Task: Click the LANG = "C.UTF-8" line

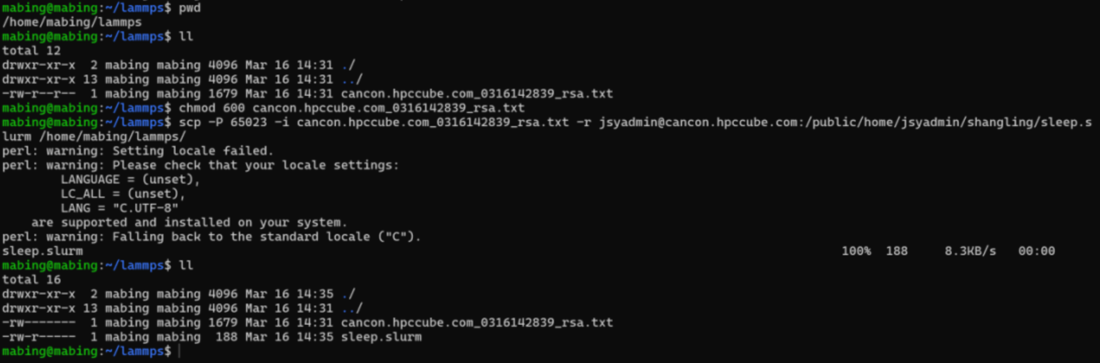Action: point(119,208)
